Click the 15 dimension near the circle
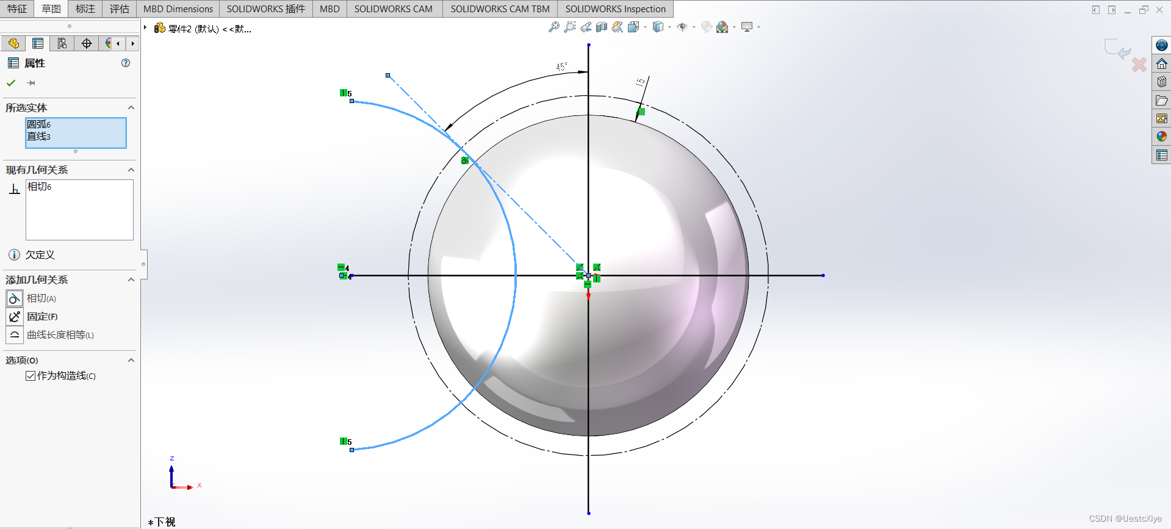This screenshot has height=529, width=1171. [640, 82]
